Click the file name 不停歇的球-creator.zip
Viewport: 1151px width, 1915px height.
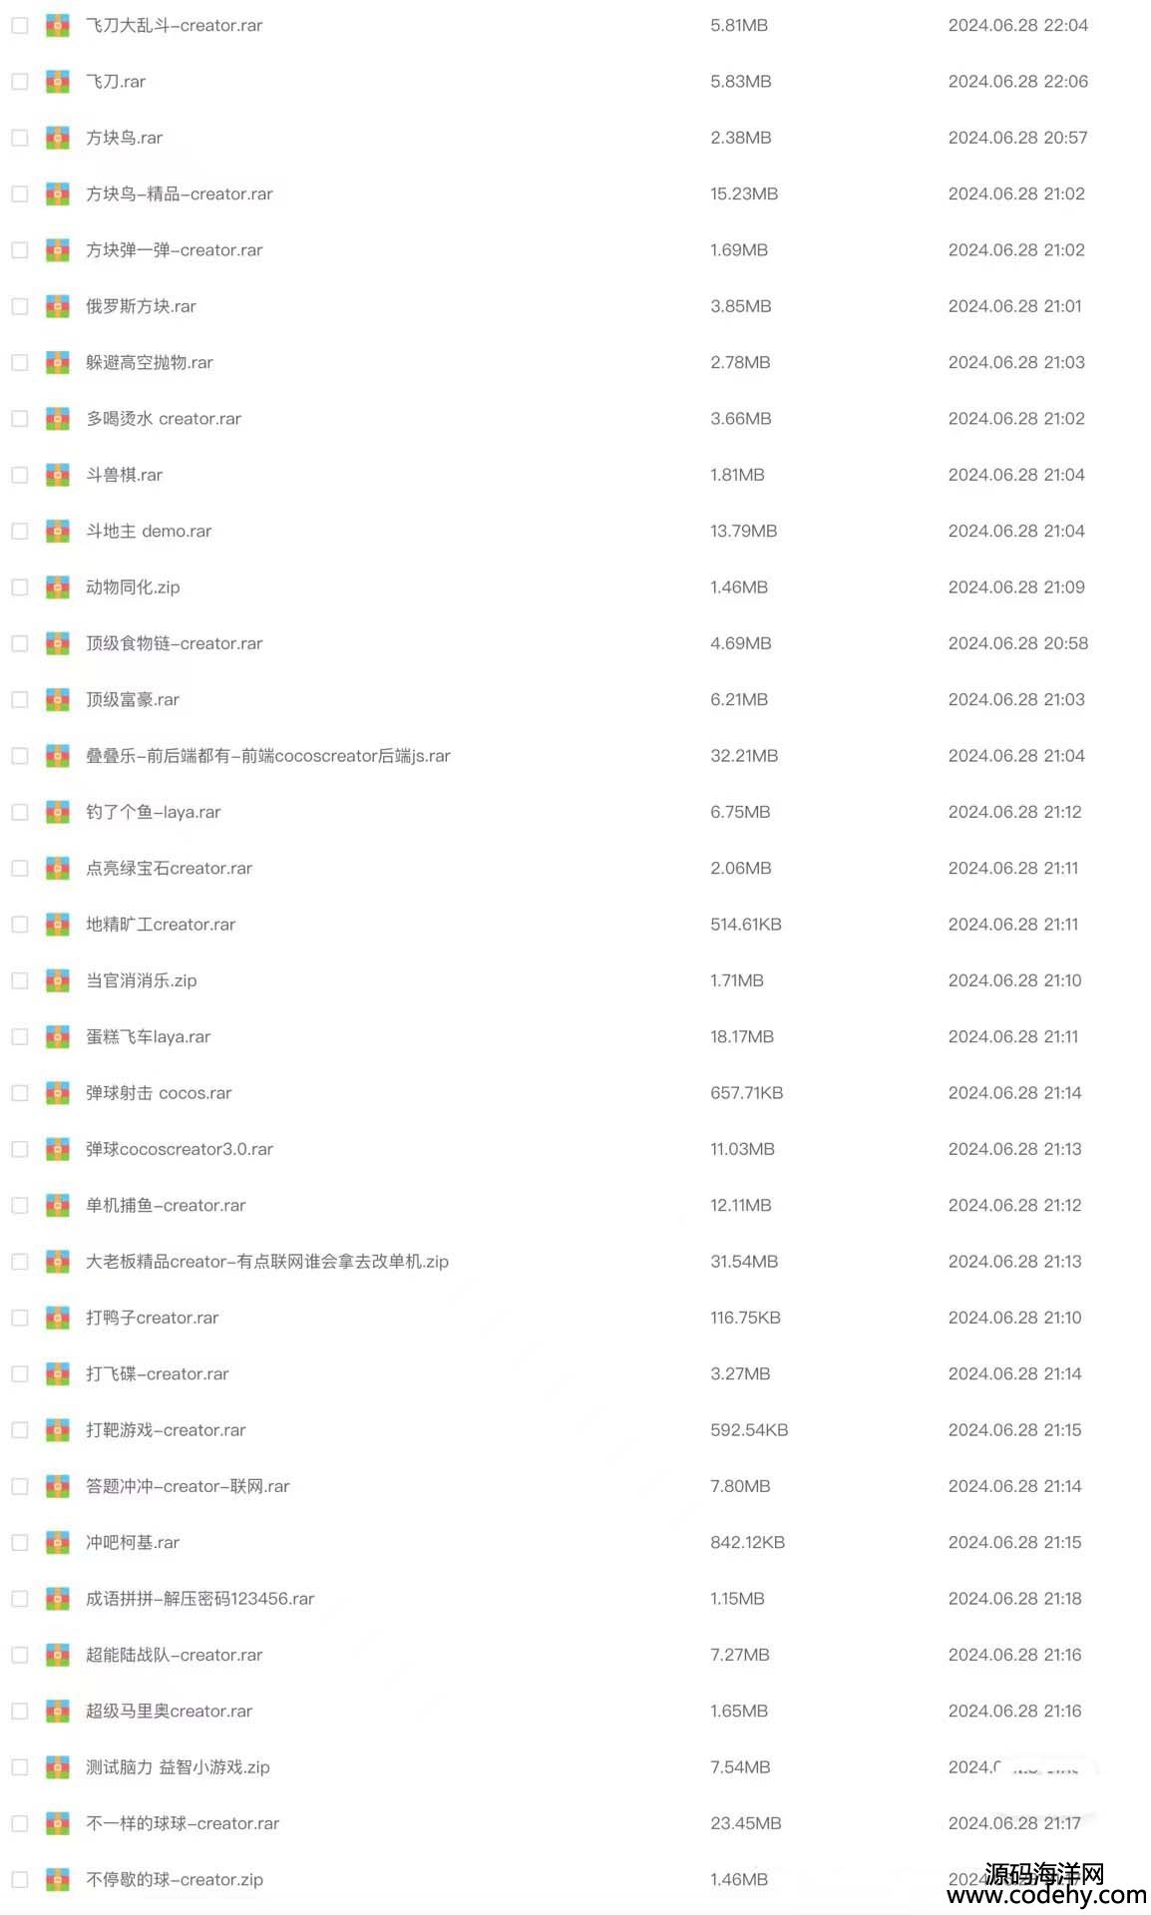pos(175,1880)
